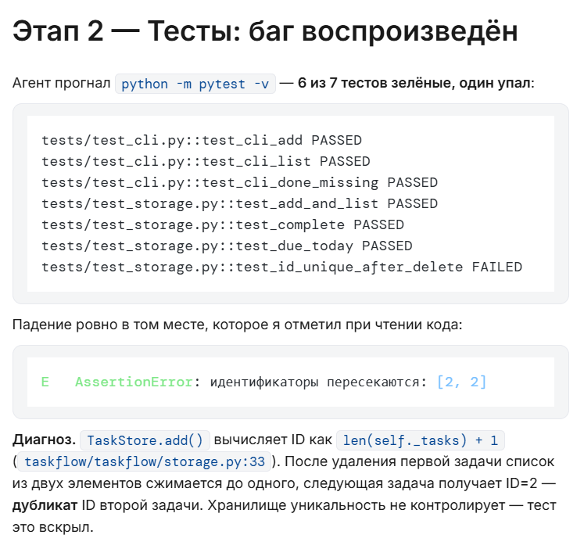The image size is (584, 542).
Task: Click the inline code "len(self._tasks) + 1"
Action: click(x=421, y=440)
